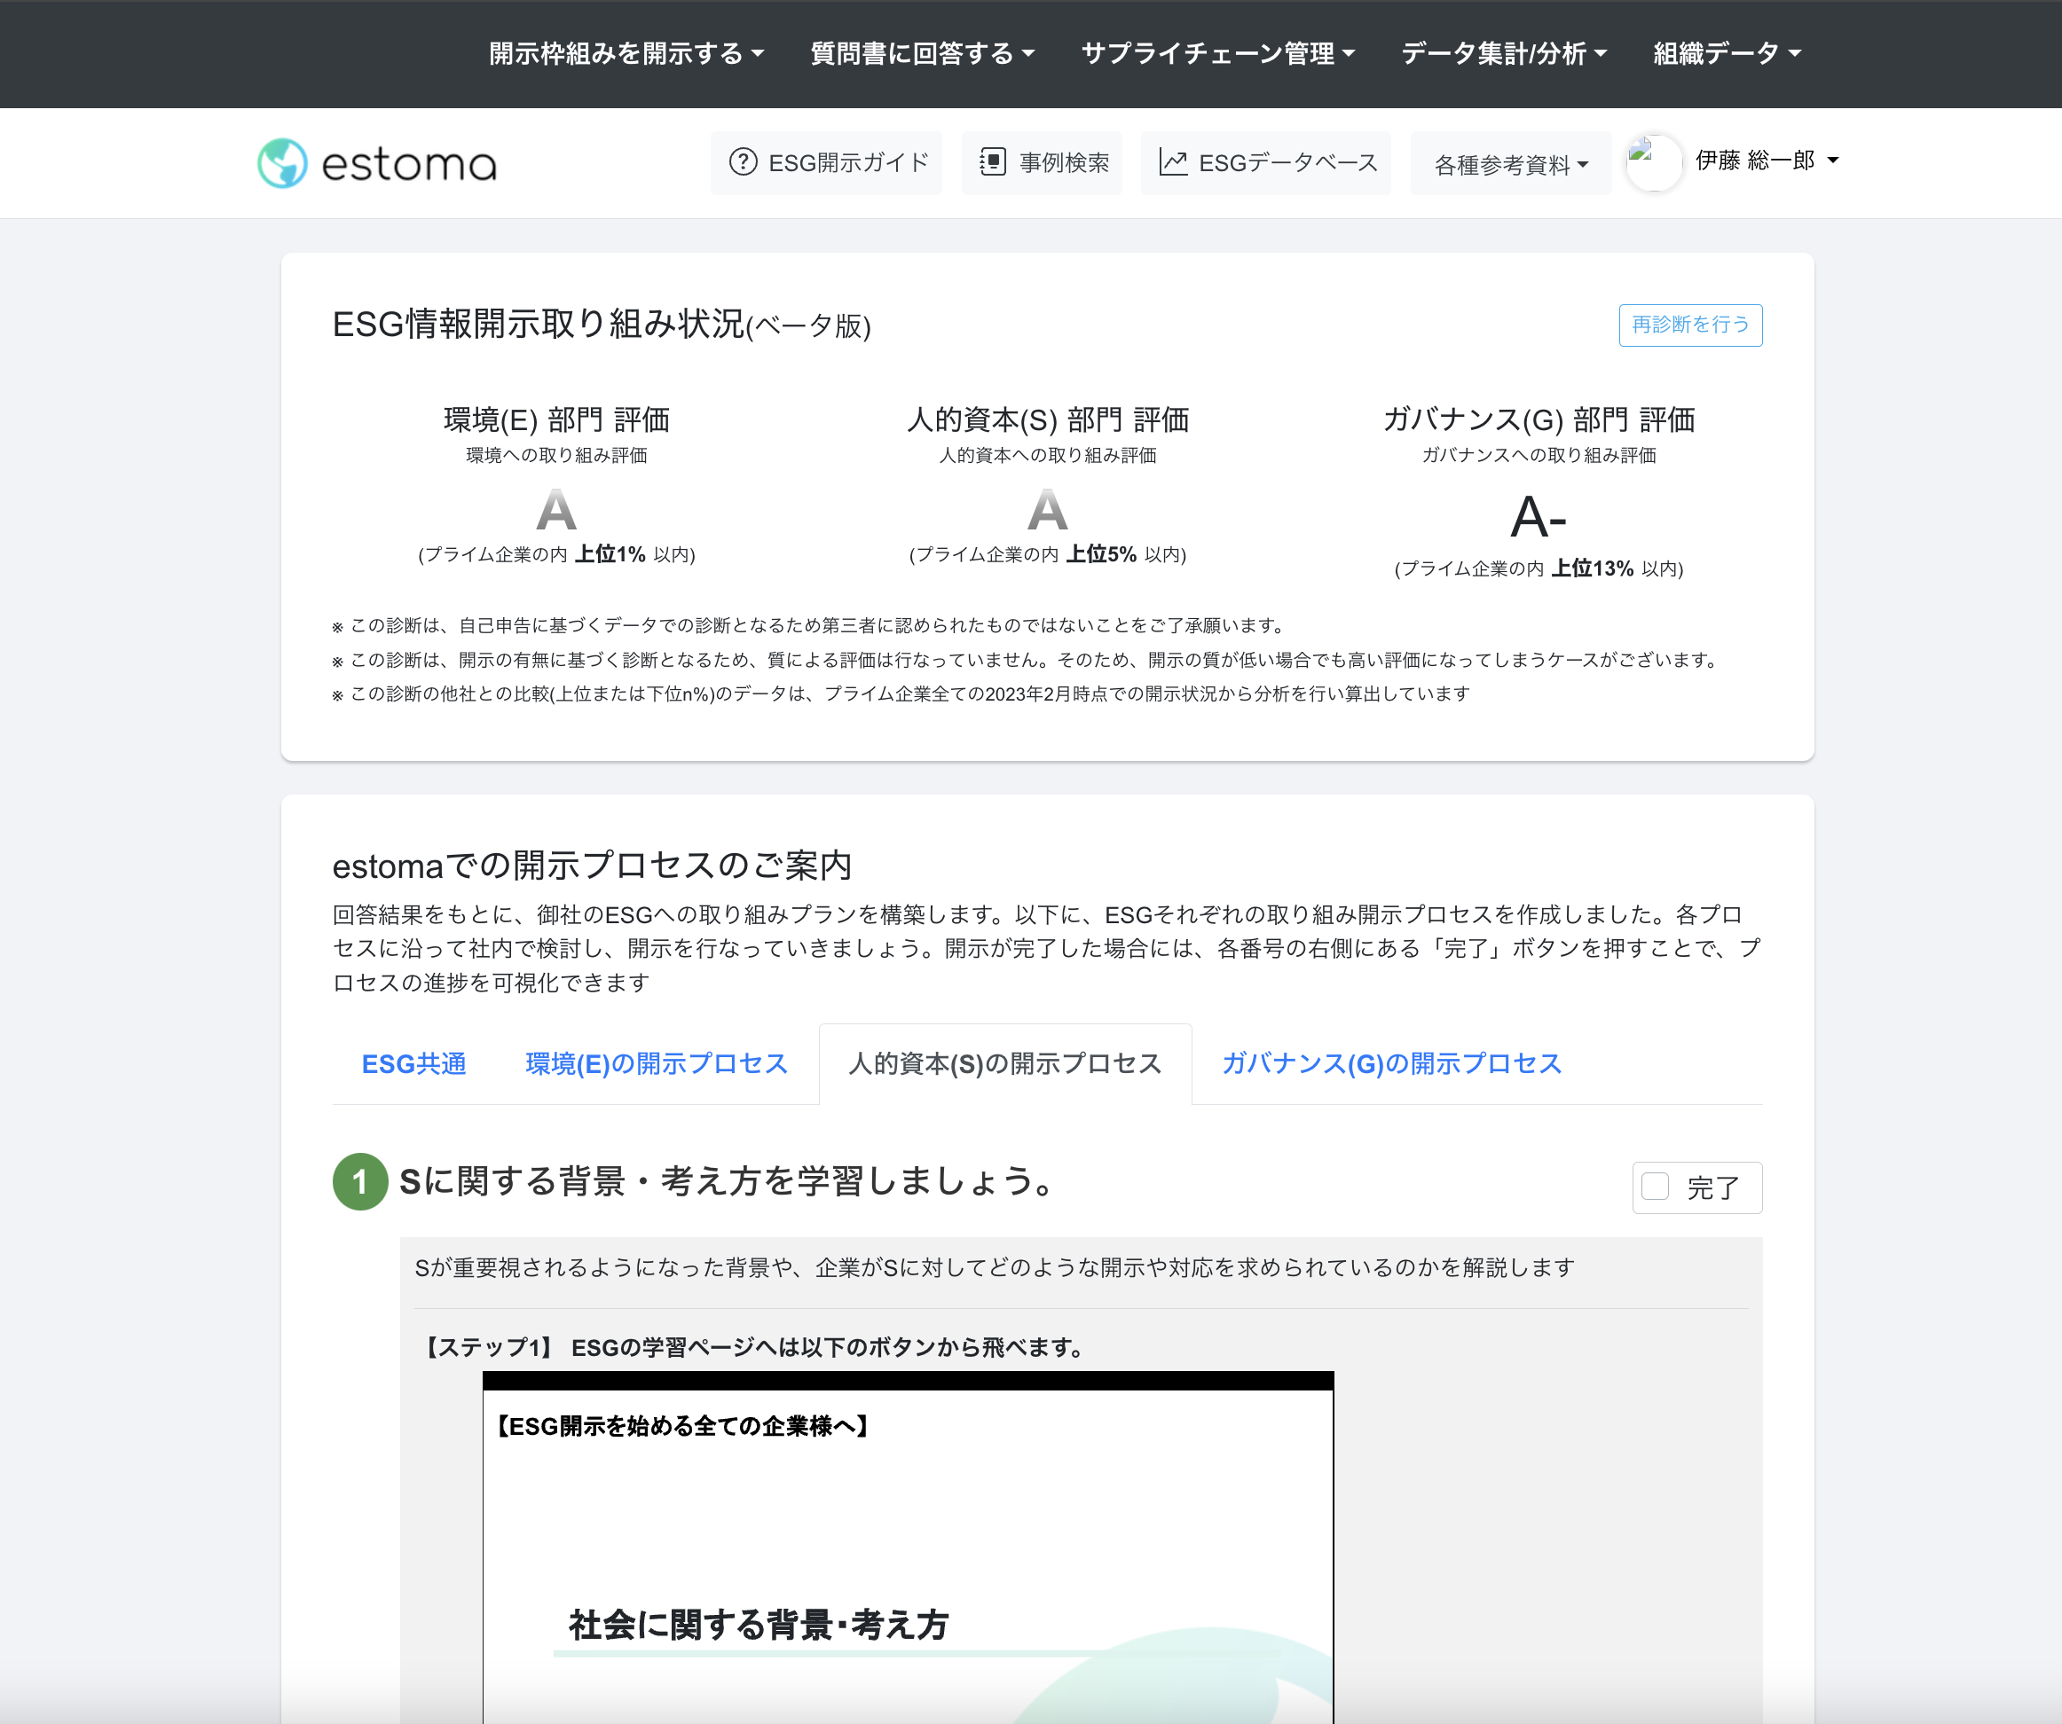Expand the 各種参考資料 dropdown
Viewport: 2062px width, 1724px height.
coord(1509,163)
